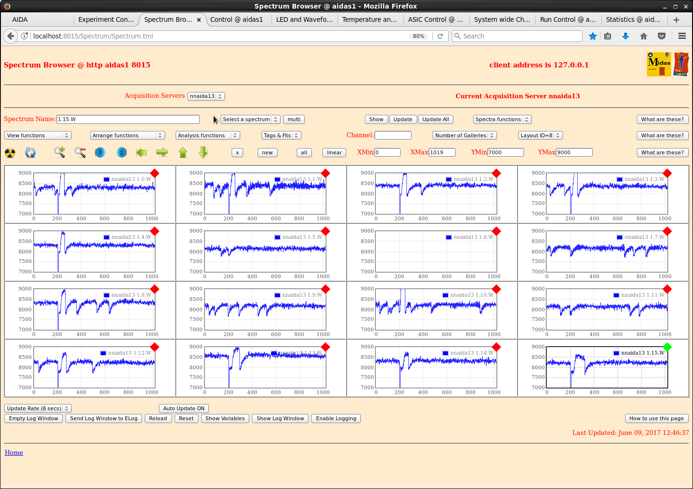Screen dimensions: 693x489
Task: Toggle red diamond marker of nnaida13 1.3.W
Action: tap(667, 173)
